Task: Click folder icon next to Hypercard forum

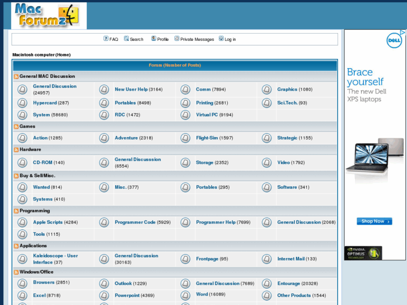Action: tap(22, 103)
